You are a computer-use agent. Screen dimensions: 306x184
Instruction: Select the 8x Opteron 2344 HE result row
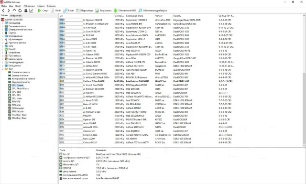coord(146,20)
